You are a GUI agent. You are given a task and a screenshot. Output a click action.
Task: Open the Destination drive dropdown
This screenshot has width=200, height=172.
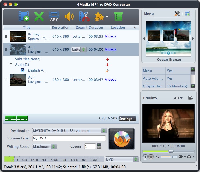click(70, 131)
